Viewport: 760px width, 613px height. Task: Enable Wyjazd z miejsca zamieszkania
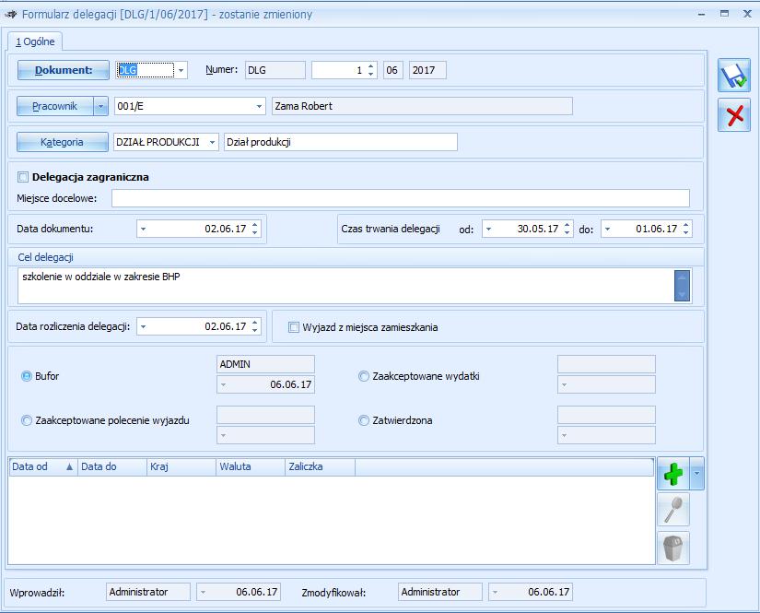pos(294,327)
